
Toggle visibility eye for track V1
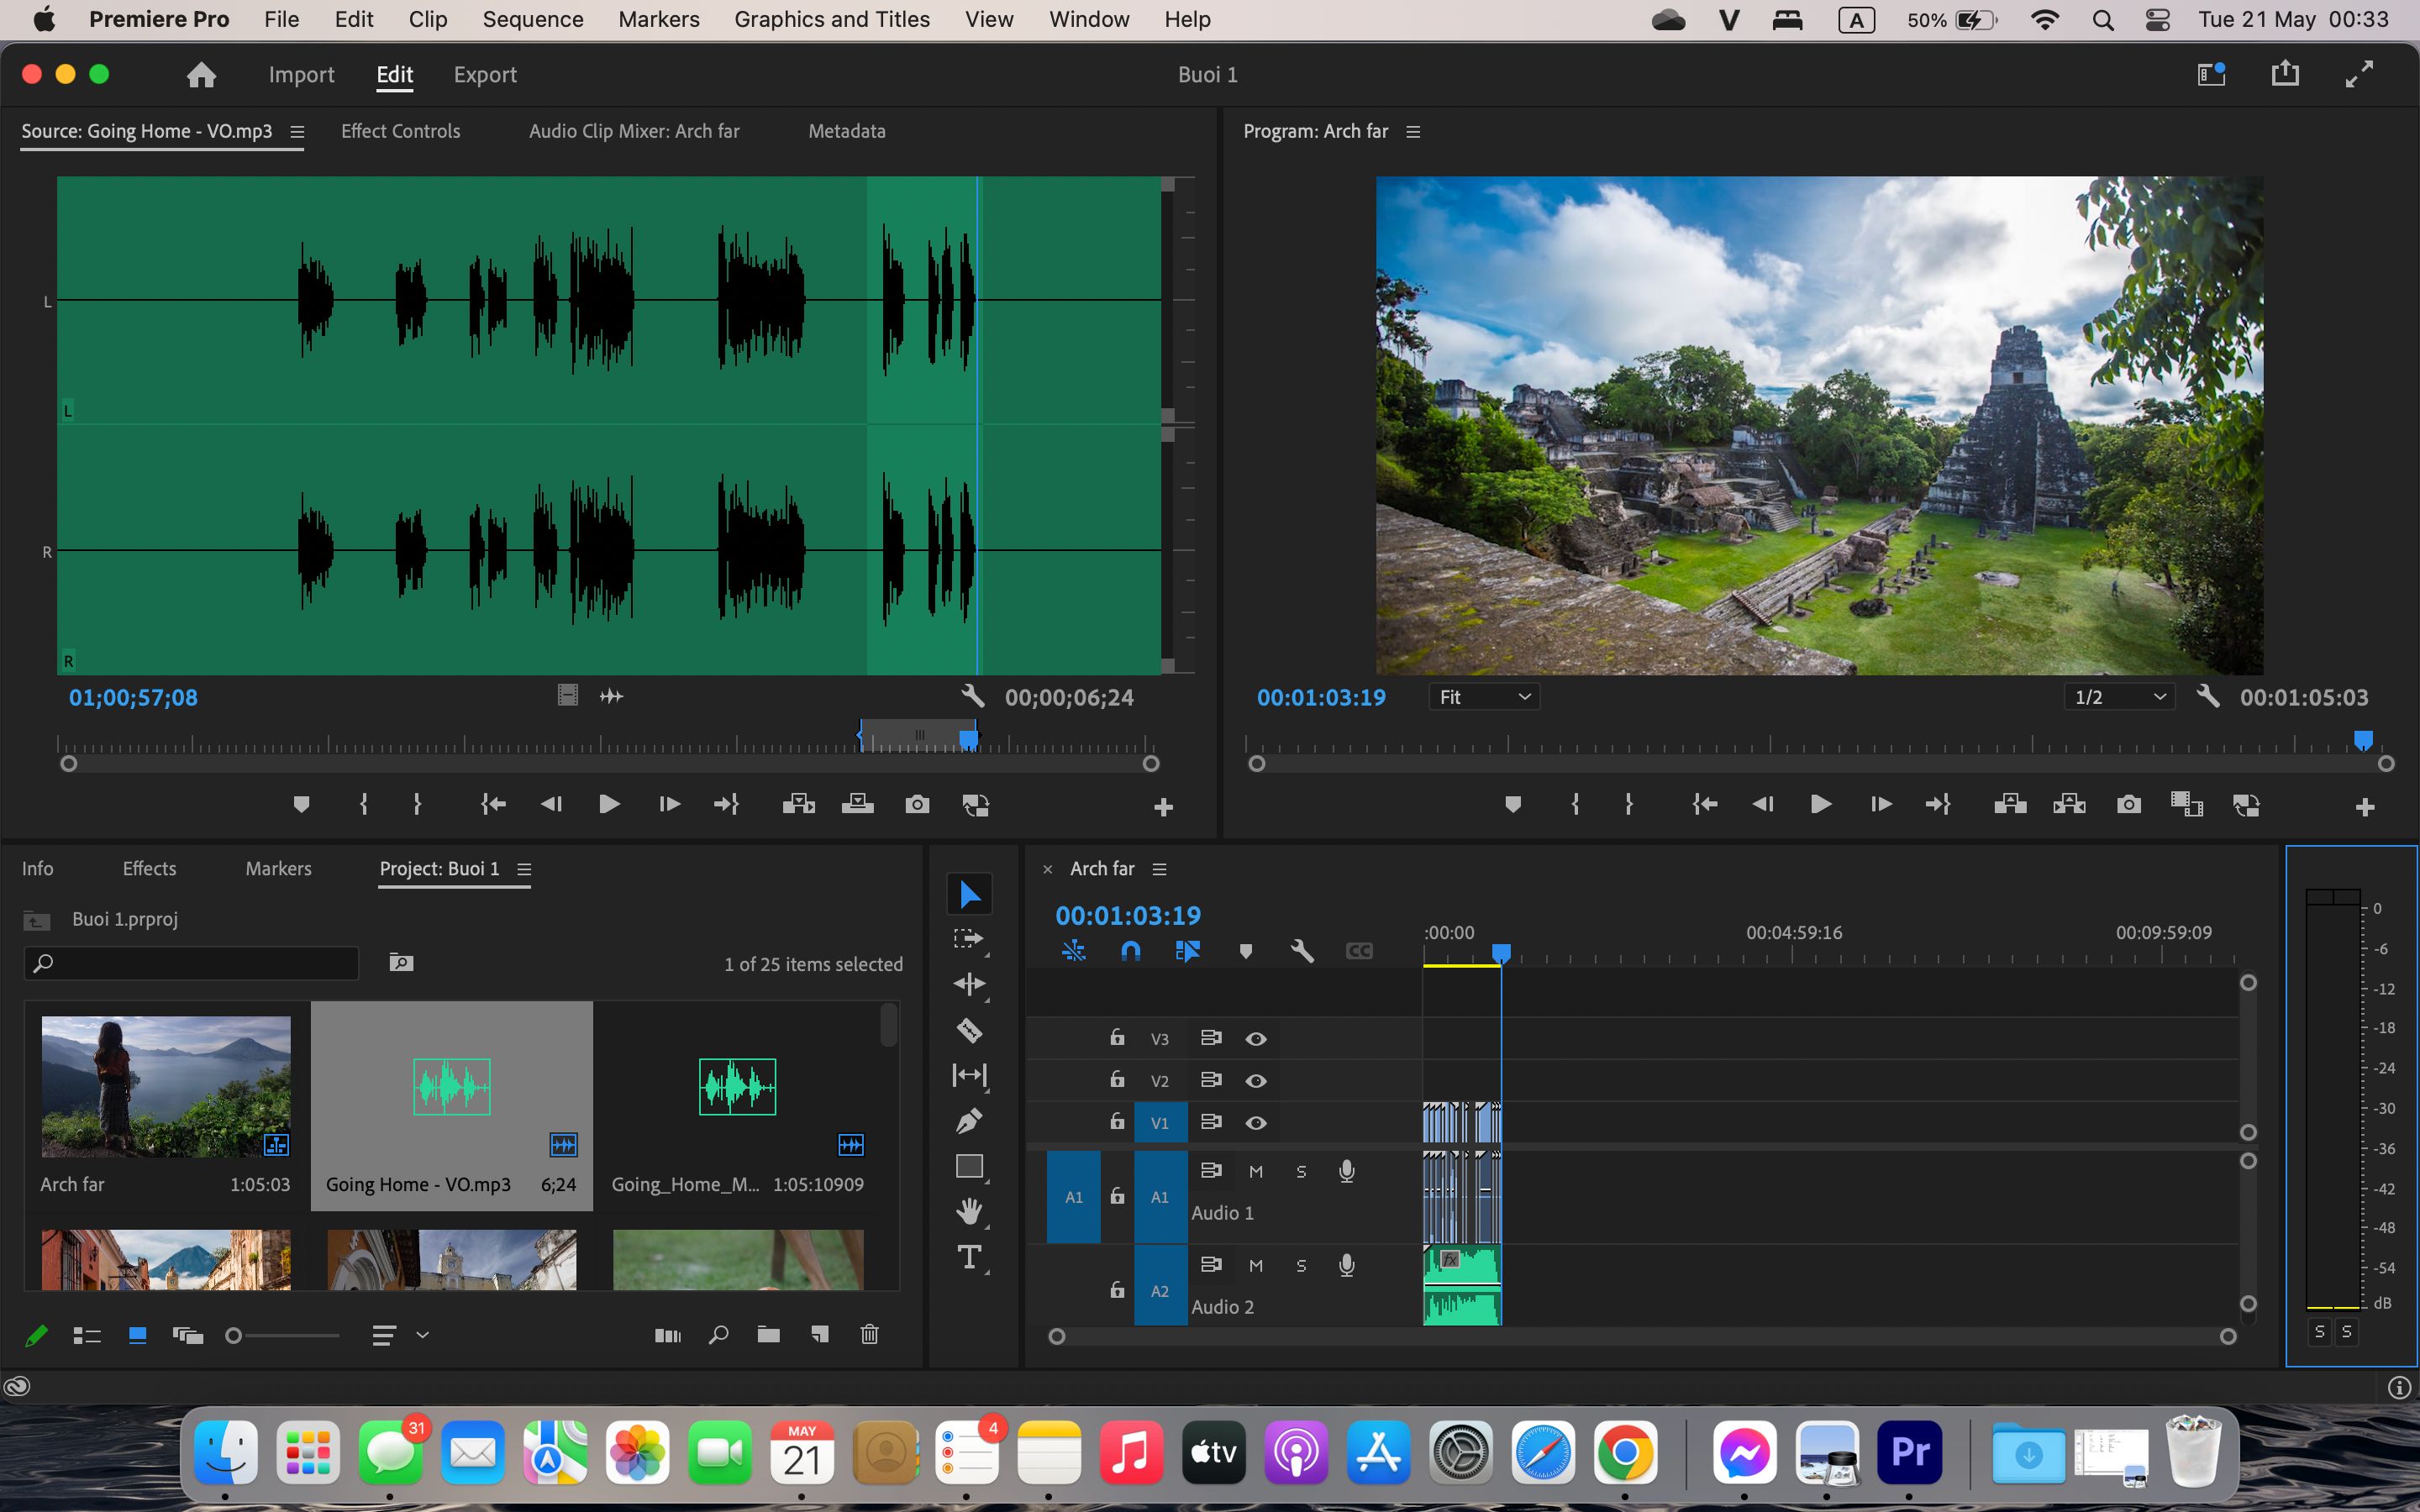(x=1256, y=1123)
